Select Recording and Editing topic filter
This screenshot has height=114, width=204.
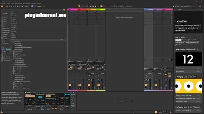pos(192,42)
